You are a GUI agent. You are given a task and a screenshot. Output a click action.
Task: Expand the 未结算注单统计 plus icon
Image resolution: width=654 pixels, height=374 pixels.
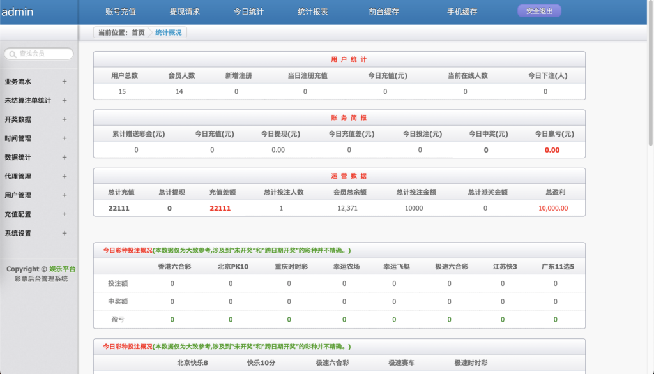pos(64,101)
